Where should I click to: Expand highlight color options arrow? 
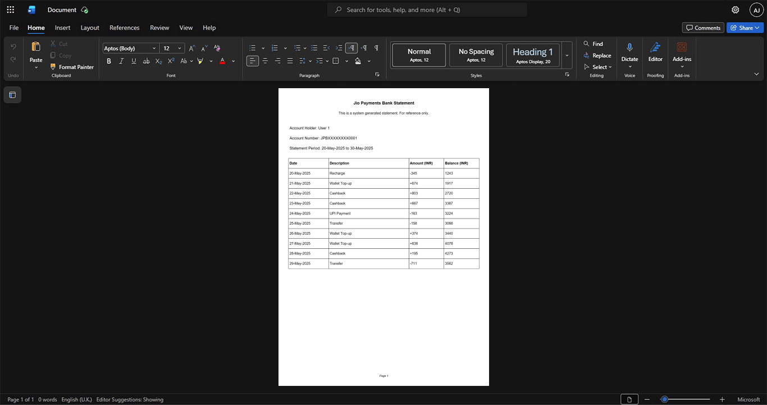tap(211, 61)
